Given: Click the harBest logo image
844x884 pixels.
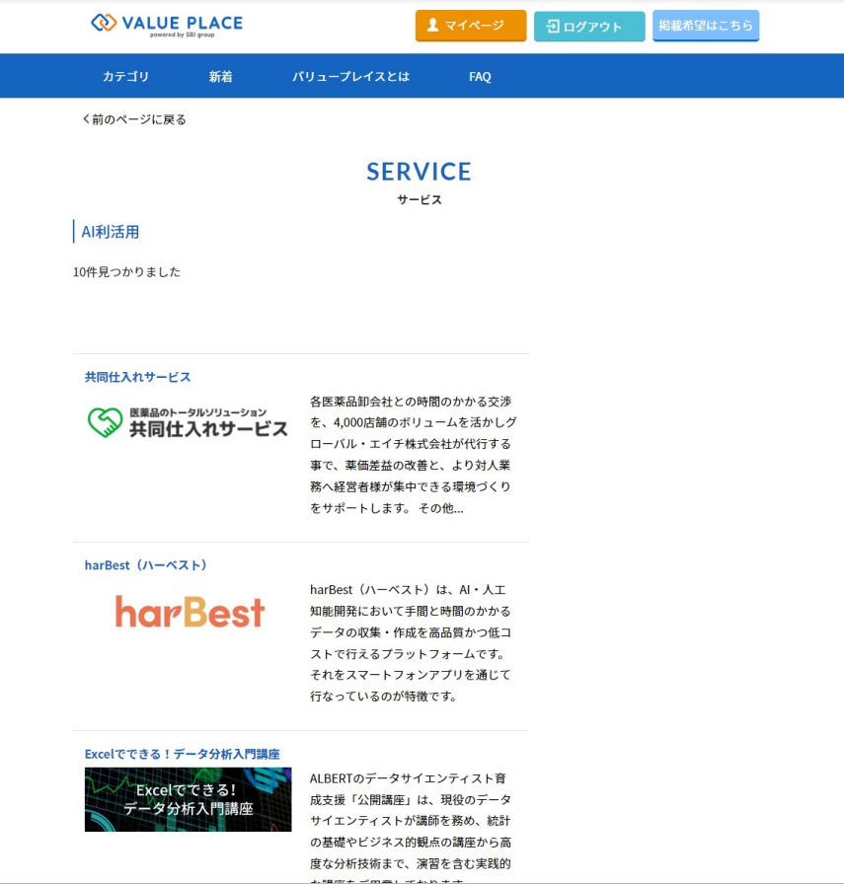Looking at the screenshot, I should pos(190,613).
